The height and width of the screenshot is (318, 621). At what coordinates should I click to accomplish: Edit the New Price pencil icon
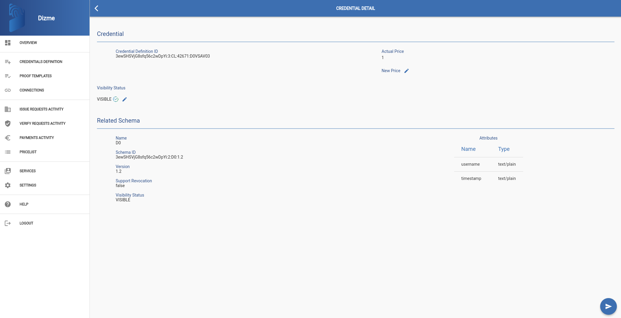coord(407,71)
